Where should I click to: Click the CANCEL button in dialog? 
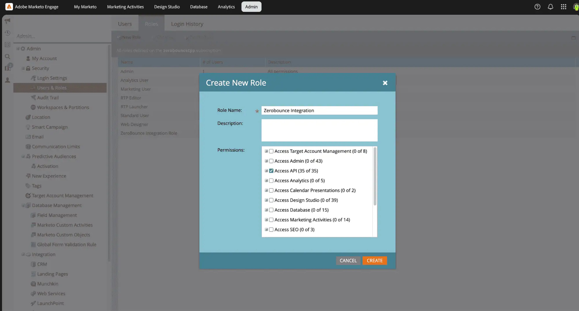348,261
